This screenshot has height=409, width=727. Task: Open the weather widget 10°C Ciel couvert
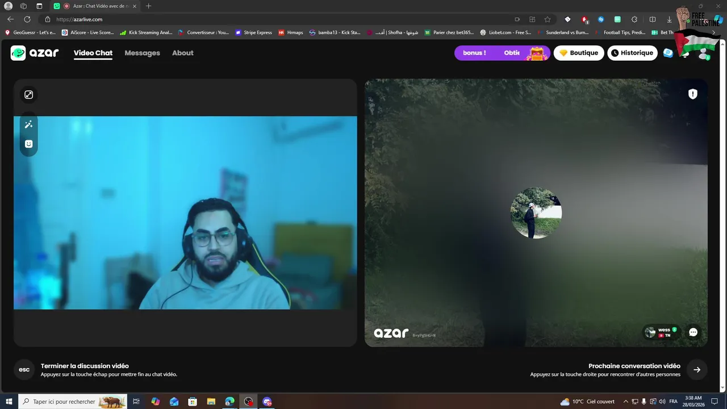pyautogui.click(x=587, y=402)
